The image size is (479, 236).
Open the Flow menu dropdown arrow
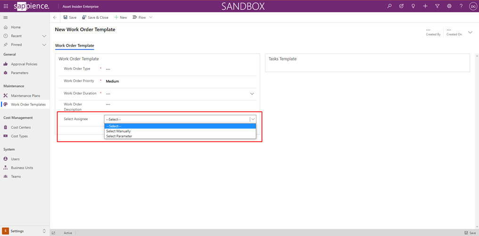(x=151, y=17)
